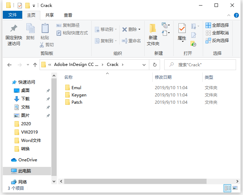Viewport: 243px width, 195px height.
Task: Open Downloads (下载) in sidebar
Action: tap(22, 99)
